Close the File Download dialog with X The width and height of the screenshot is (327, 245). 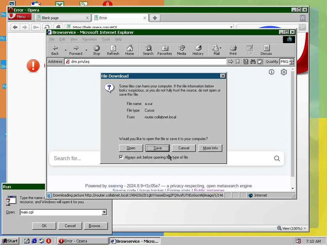coord(223,76)
